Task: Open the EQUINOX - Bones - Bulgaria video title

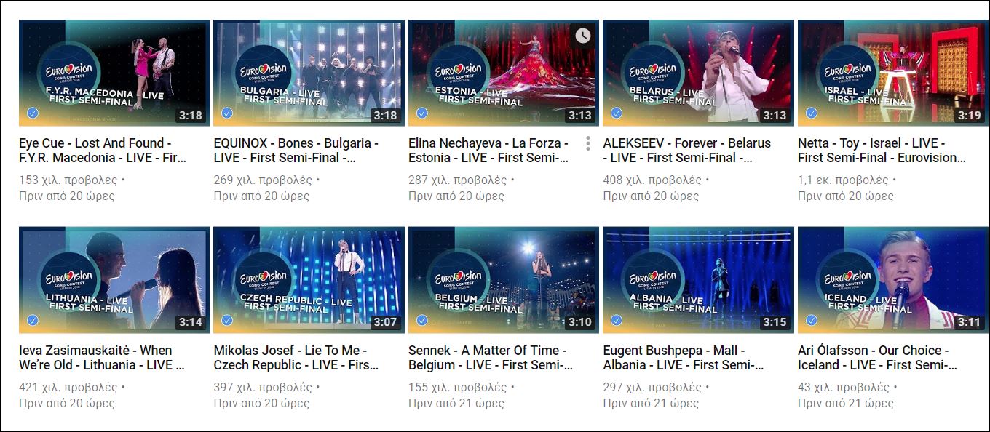Action: point(296,151)
